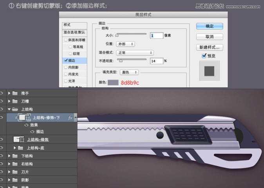Toggle visibility of 推手 group
The image size is (264, 188).
2,93
